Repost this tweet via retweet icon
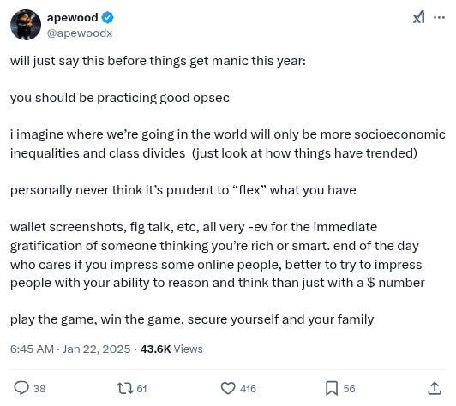 125,388
